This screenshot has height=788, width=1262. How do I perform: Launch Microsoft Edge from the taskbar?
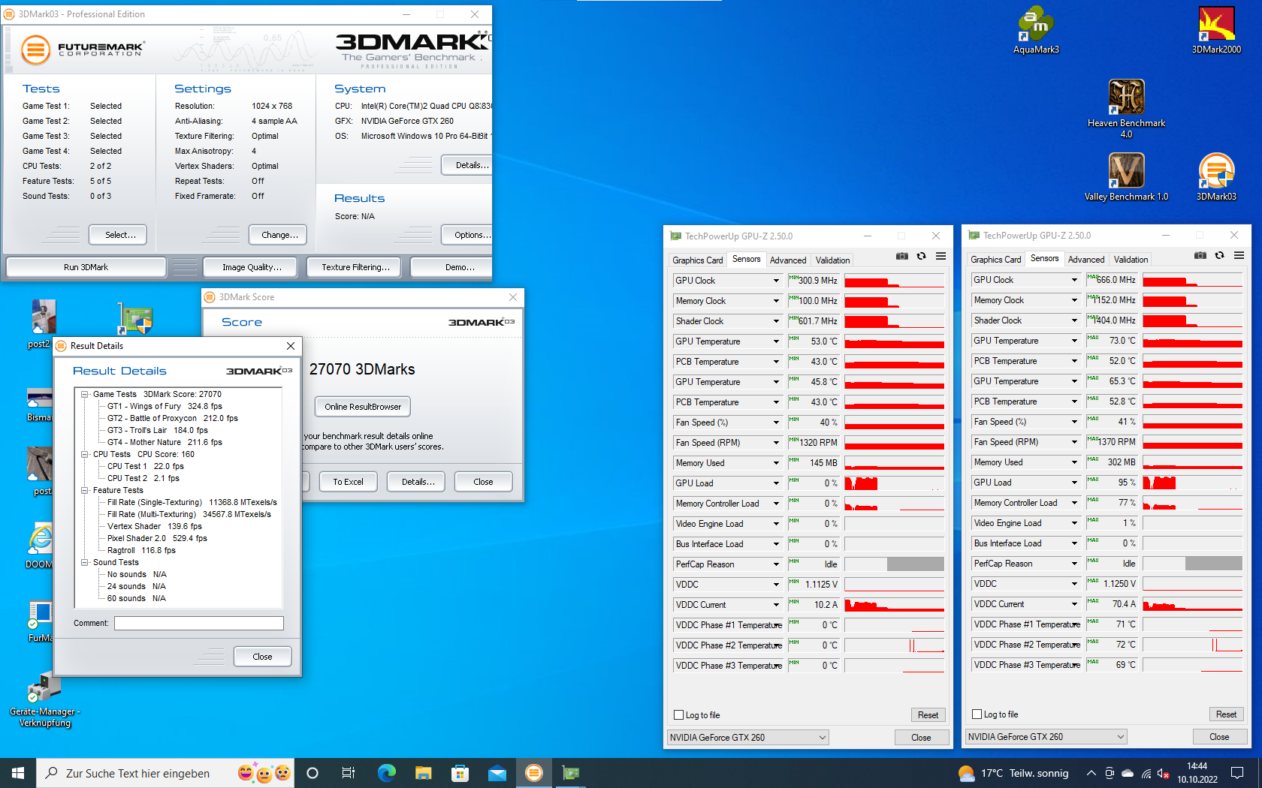point(386,773)
